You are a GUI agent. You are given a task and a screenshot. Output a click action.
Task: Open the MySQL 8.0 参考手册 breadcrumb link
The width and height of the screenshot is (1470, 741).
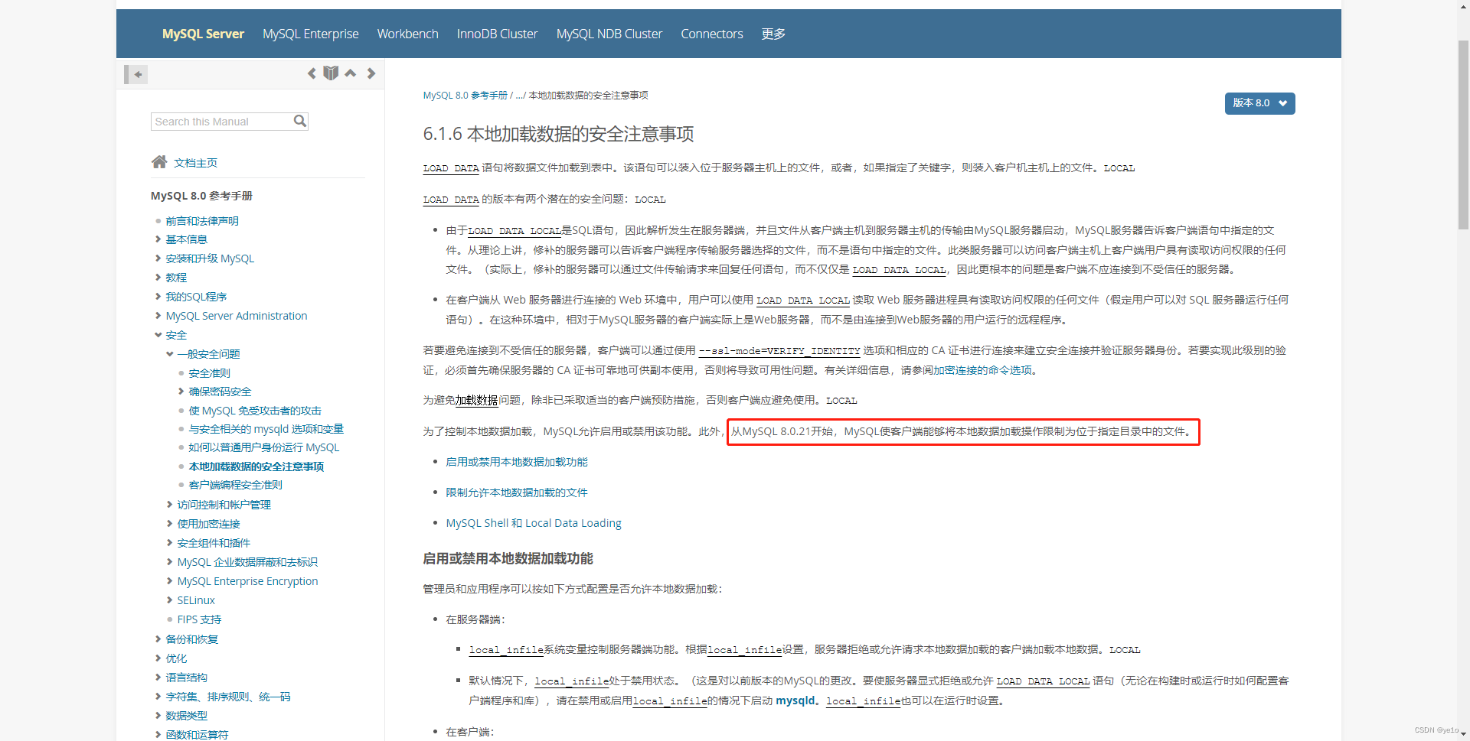[464, 95]
